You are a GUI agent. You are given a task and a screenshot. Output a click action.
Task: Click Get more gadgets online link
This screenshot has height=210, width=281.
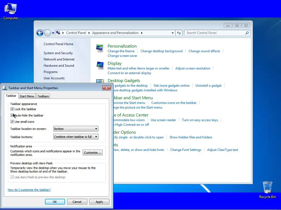pos(172,86)
